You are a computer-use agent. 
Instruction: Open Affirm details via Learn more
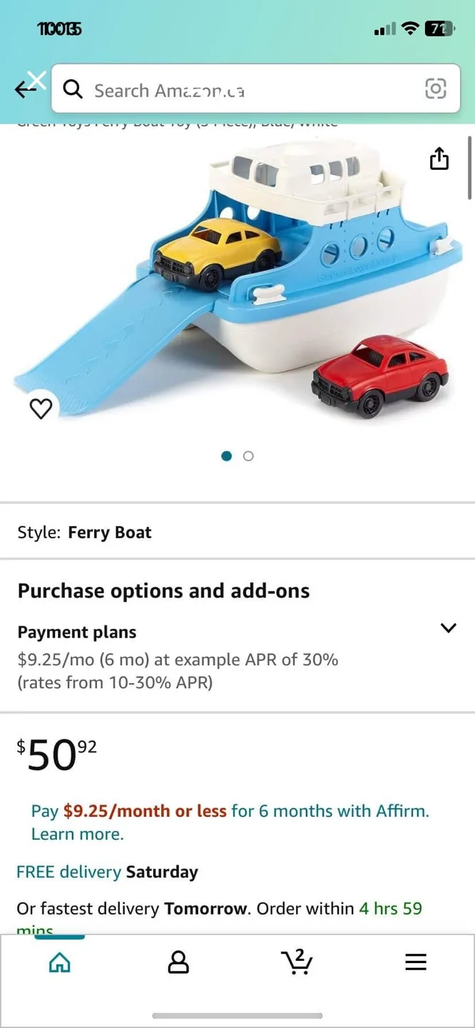click(77, 833)
